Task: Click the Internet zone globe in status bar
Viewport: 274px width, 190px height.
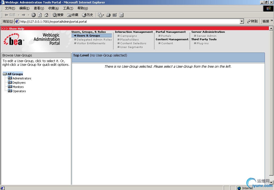Action: pyautogui.click(x=239, y=188)
